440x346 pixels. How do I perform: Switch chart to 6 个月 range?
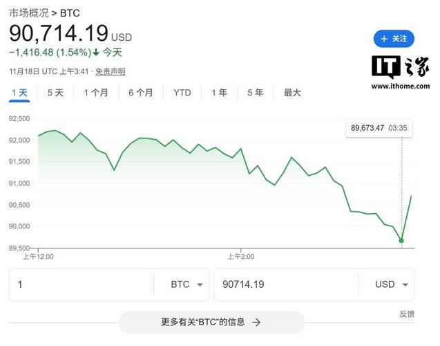[140, 93]
